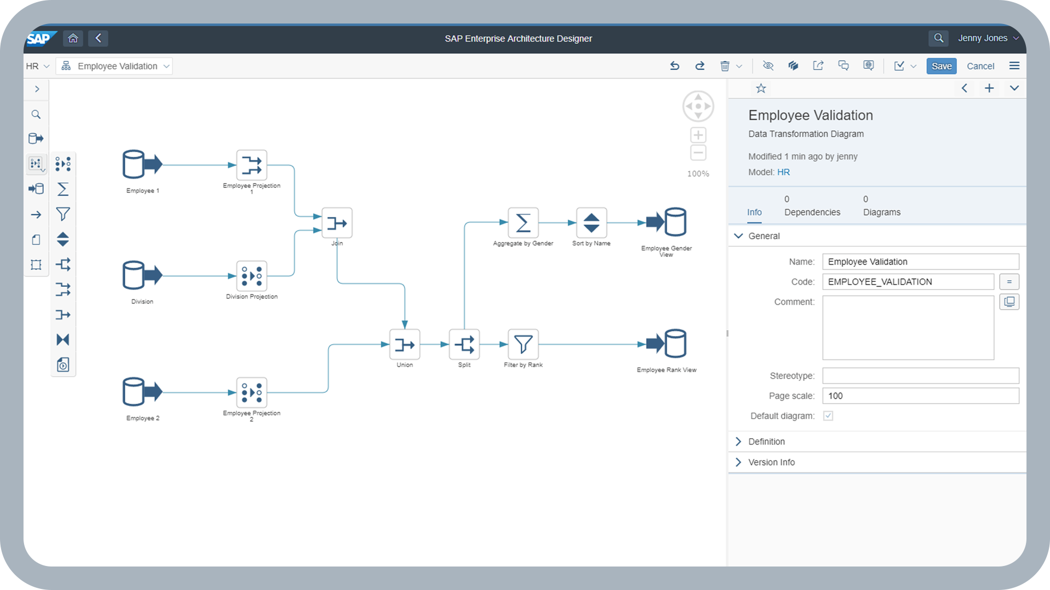Image resolution: width=1050 pixels, height=590 pixels.
Task: Zoom out with the minus button
Action: [698, 153]
